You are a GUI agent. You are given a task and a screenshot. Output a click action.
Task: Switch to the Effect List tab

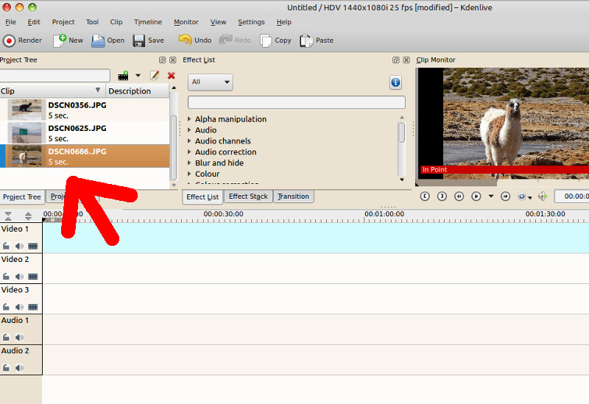pyautogui.click(x=202, y=196)
